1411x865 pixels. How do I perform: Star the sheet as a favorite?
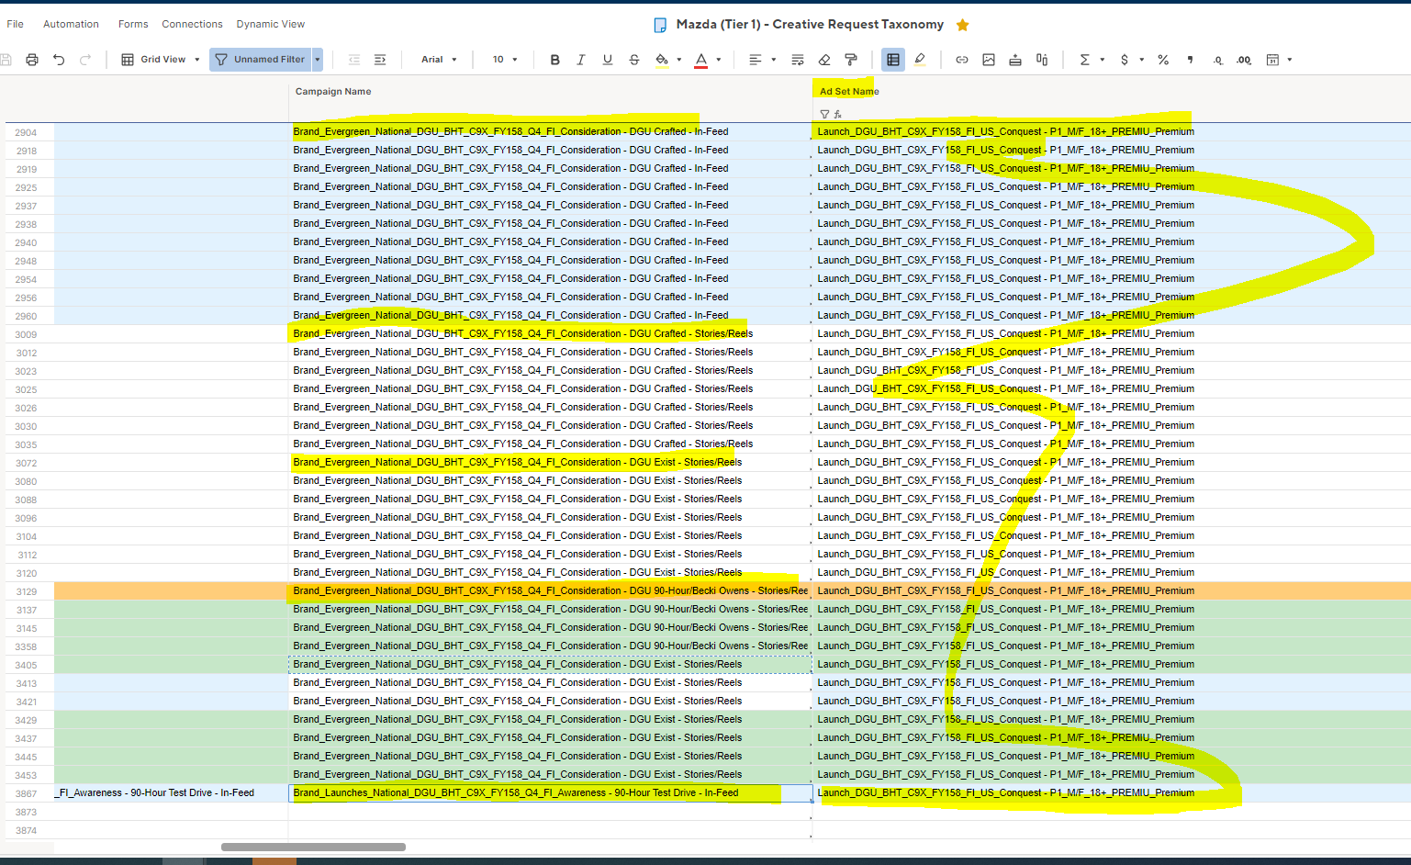962,25
